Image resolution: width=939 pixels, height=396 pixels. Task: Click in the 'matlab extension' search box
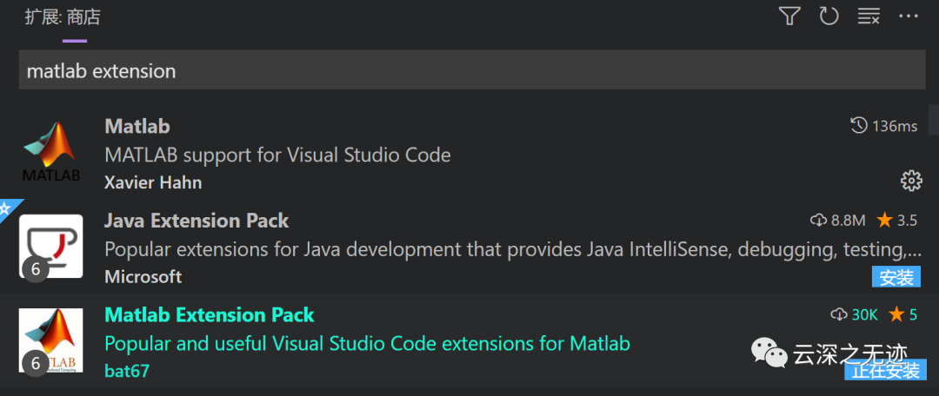coord(472,70)
